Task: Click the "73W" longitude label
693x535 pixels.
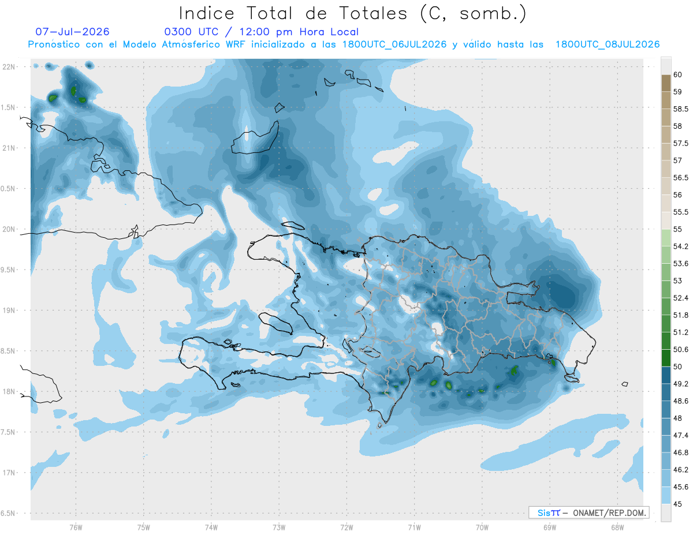Action: [279, 527]
